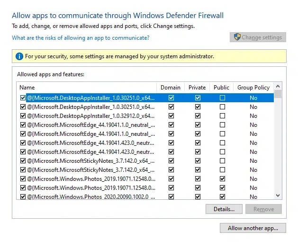Click the scrollbar thumb of the apps list
Image resolution: width=298 pixels, height=249 pixels.
(x=278, y=94)
